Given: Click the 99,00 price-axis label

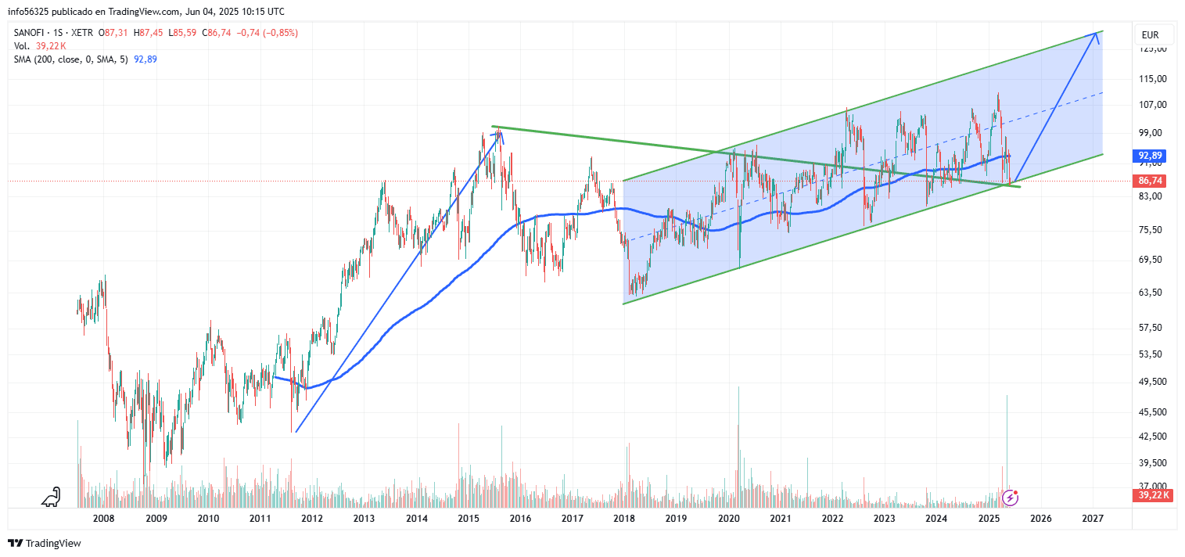Looking at the screenshot, I should coord(1151,133).
